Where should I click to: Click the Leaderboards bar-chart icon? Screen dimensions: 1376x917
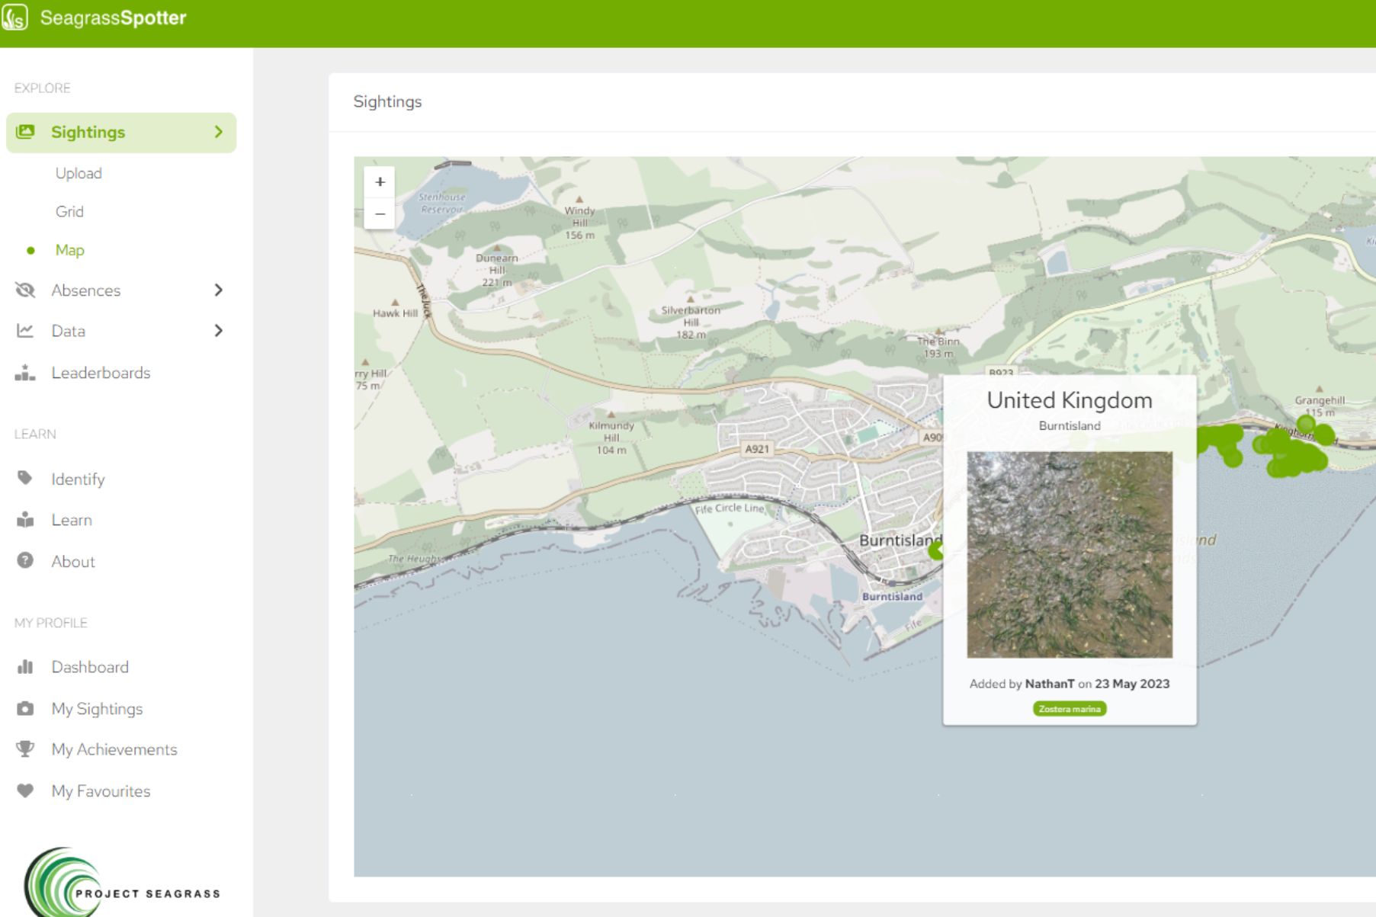coord(25,373)
